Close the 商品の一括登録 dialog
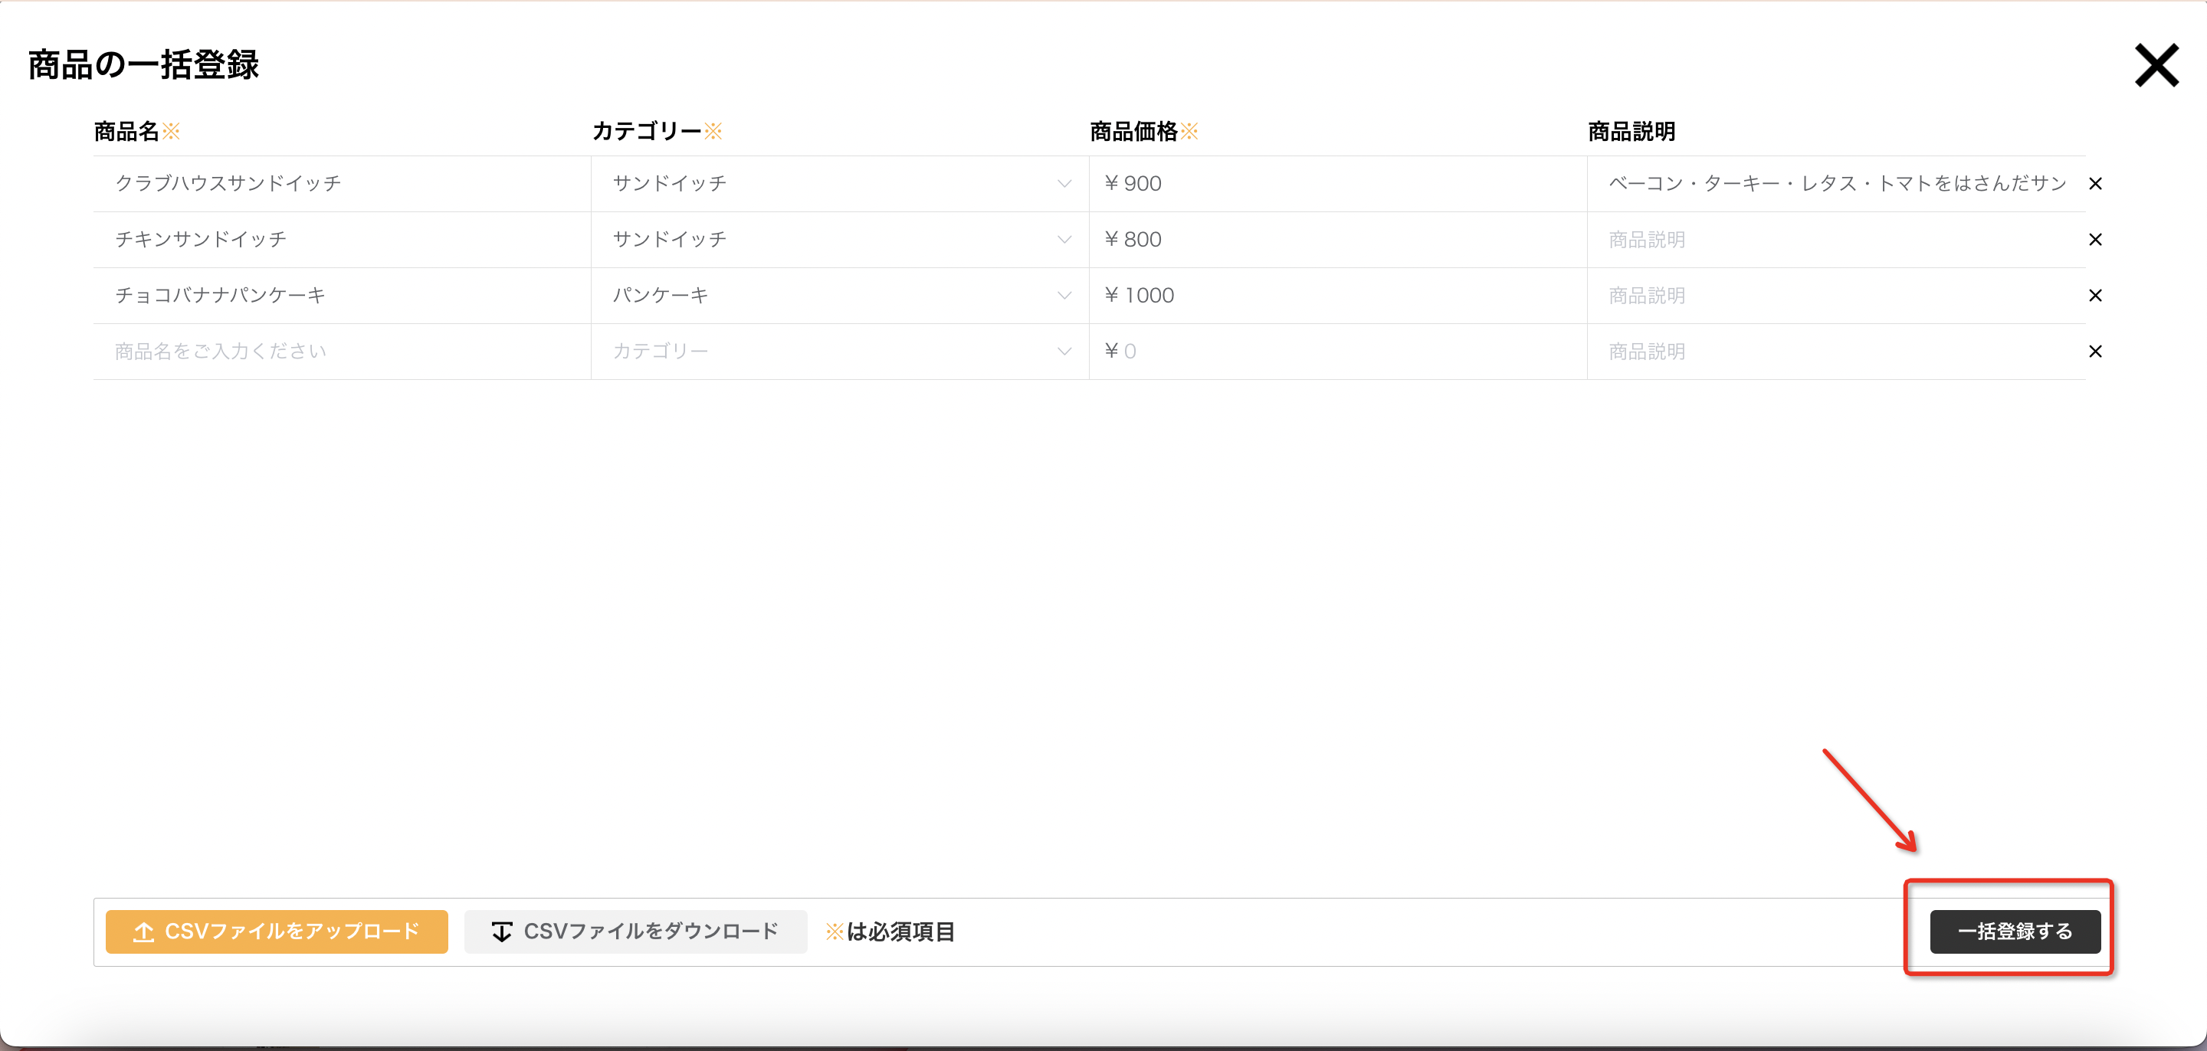This screenshot has height=1051, width=2207. tap(2156, 66)
